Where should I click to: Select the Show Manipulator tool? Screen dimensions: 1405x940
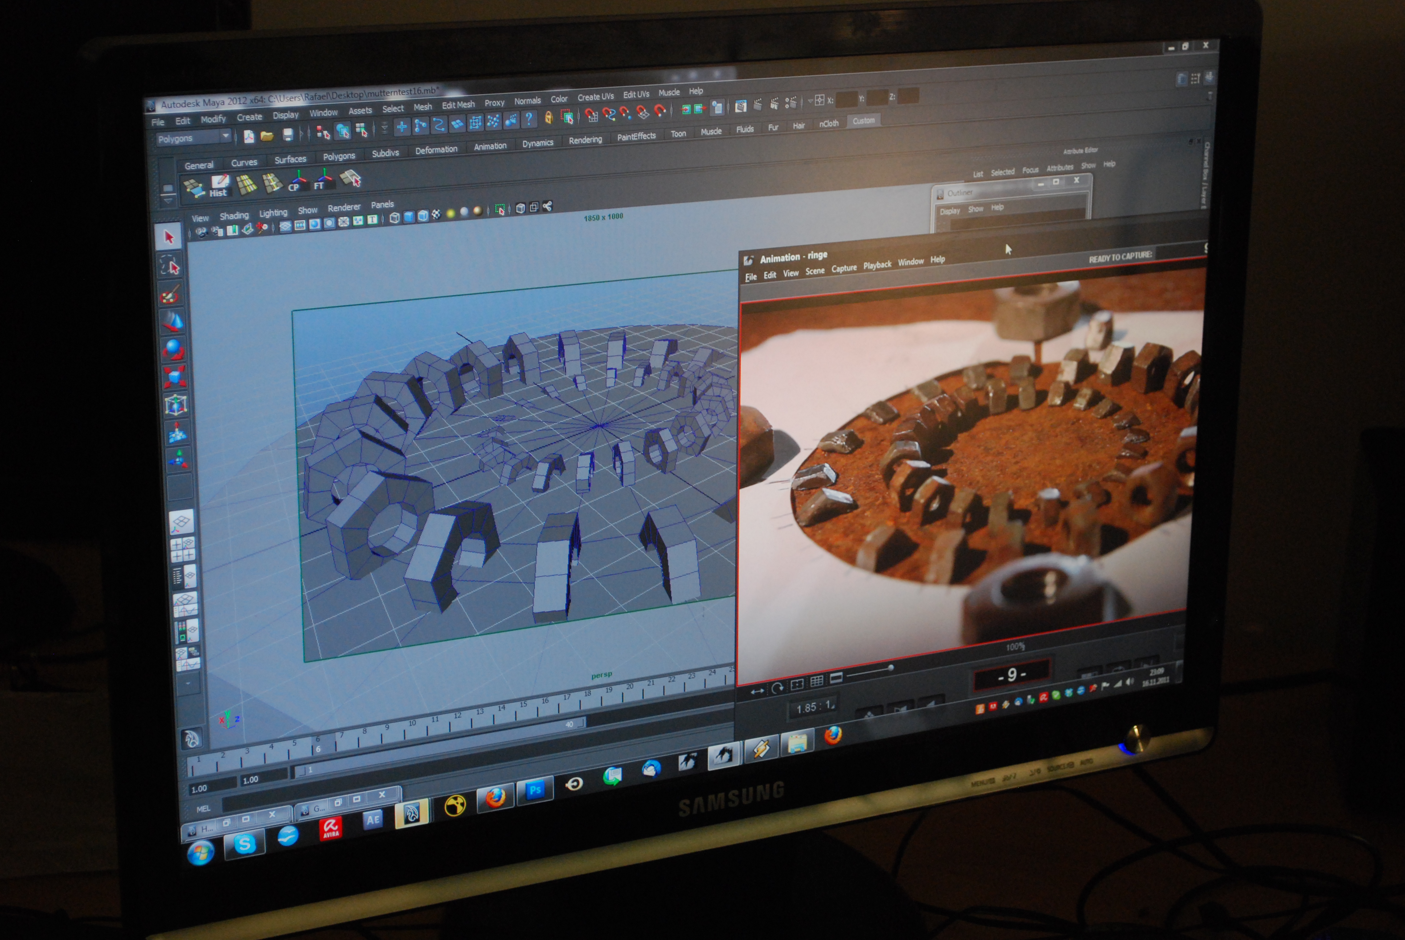click(178, 461)
